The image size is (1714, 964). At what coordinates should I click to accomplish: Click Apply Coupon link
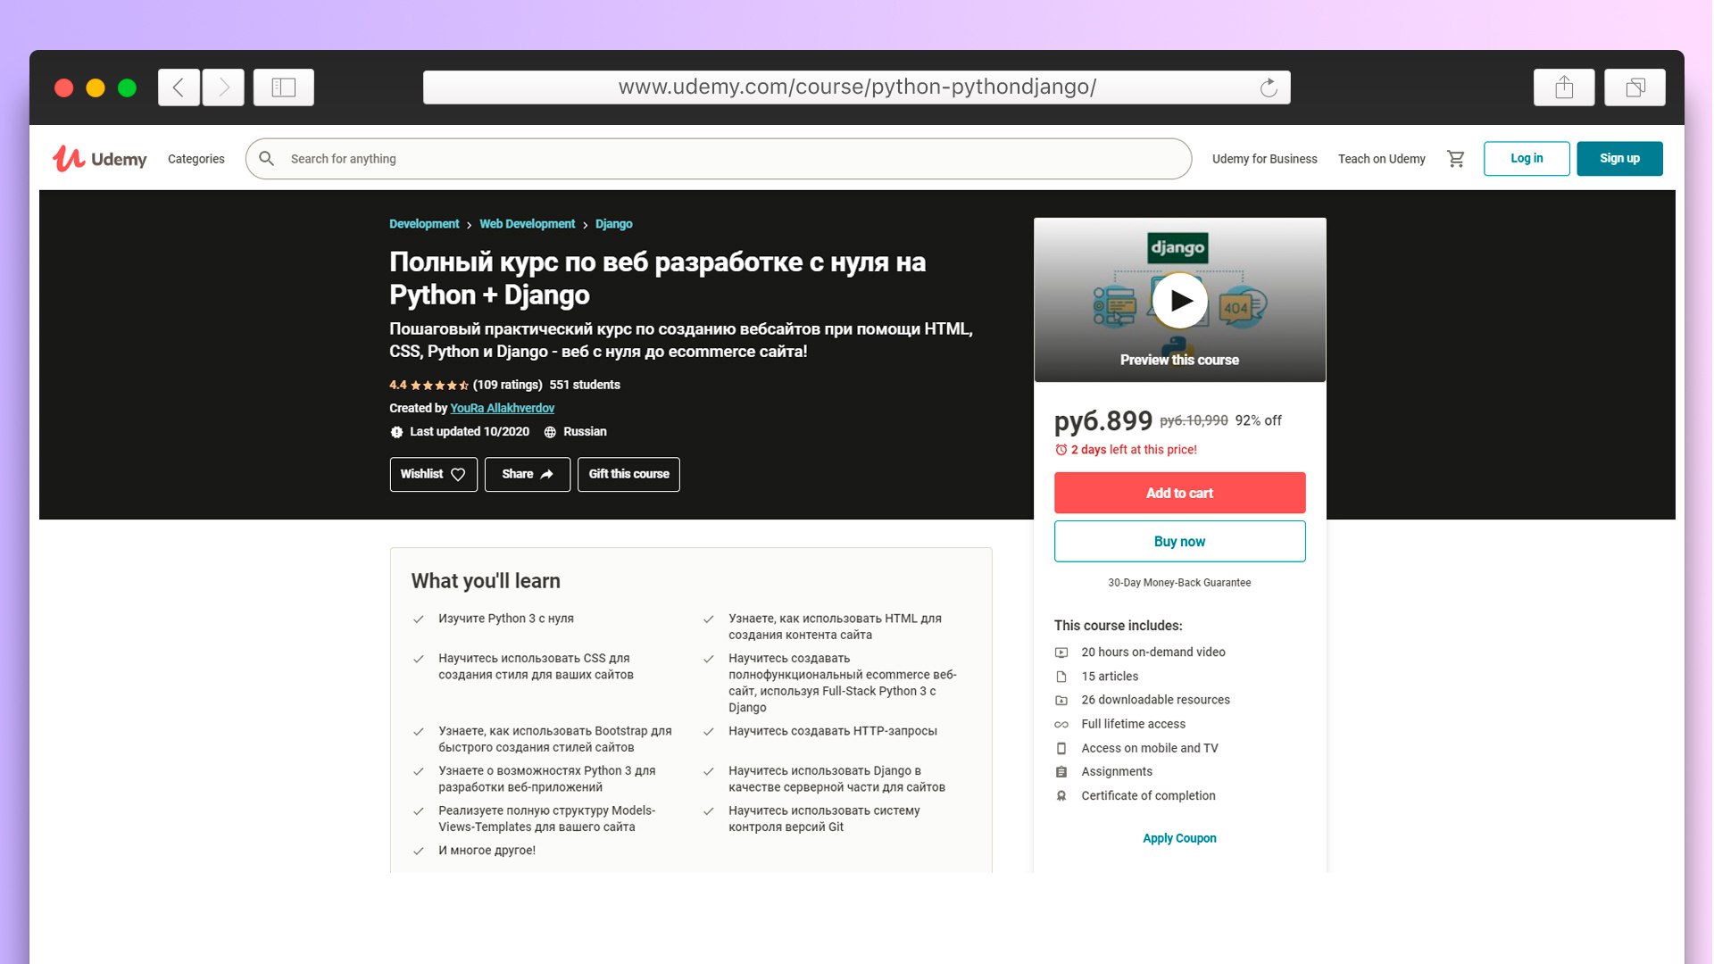[1180, 838]
